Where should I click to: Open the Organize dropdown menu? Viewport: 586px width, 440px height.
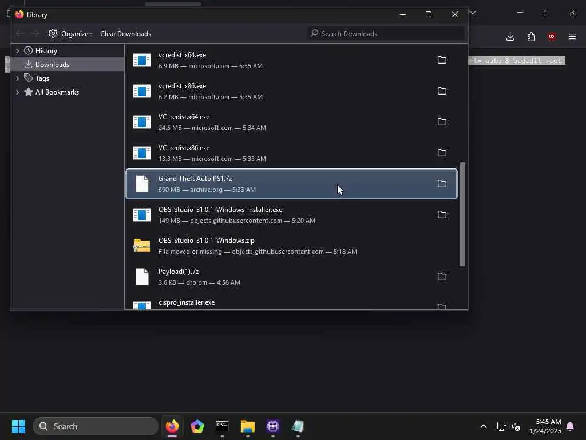pyautogui.click(x=70, y=34)
